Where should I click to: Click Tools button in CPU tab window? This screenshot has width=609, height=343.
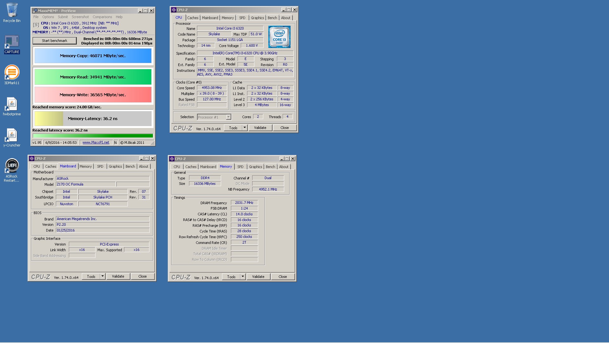(233, 128)
